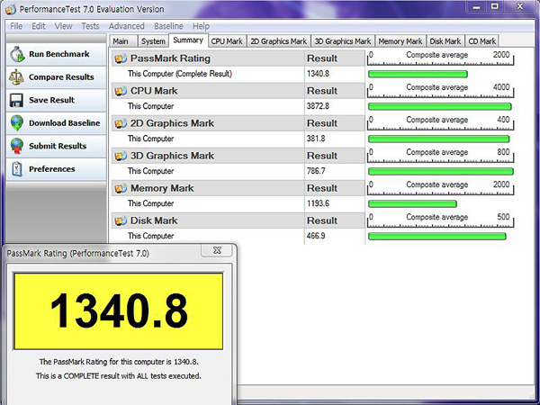
Task: Click the 2D Graphics Mark green bar
Action: (439, 139)
